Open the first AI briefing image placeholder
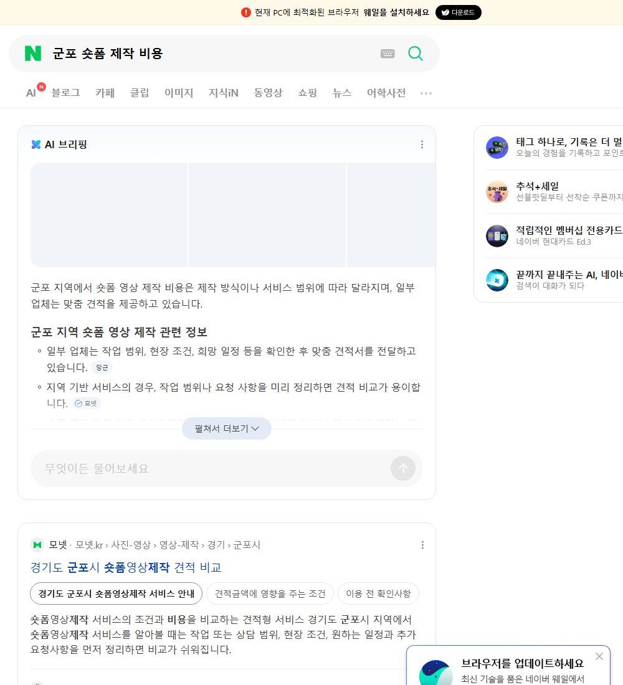Image resolution: width=623 pixels, height=685 pixels. click(x=109, y=214)
